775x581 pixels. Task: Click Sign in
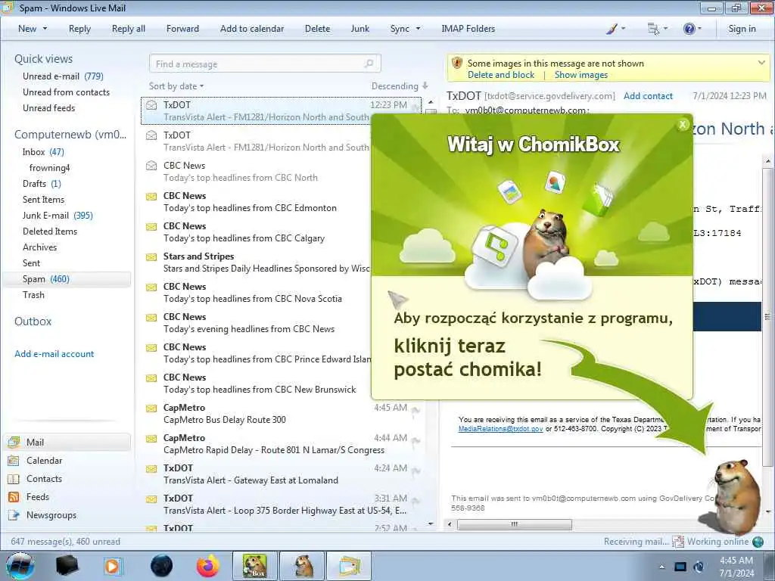coord(742,29)
